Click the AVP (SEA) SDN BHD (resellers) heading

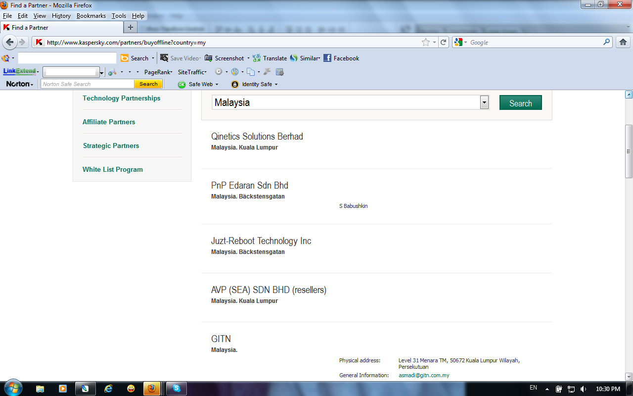click(269, 290)
